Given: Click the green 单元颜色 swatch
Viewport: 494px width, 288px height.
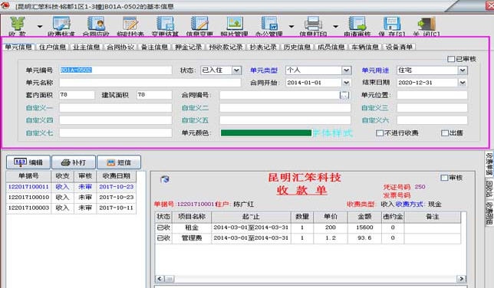Looking at the screenshot, I should [x=266, y=133].
